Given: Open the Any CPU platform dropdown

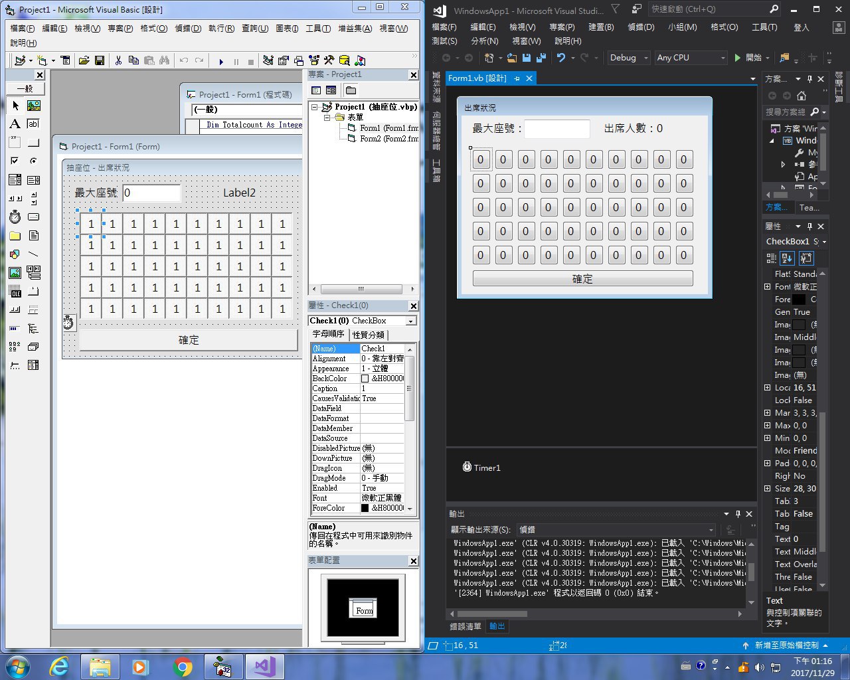Looking at the screenshot, I should (x=691, y=58).
